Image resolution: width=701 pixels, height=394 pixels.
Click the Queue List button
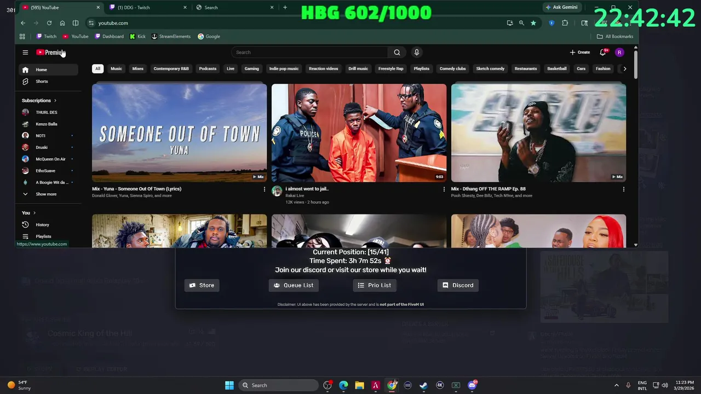pos(294,285)
